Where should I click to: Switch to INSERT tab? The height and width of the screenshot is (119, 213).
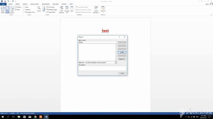click(x=18, y=4)
